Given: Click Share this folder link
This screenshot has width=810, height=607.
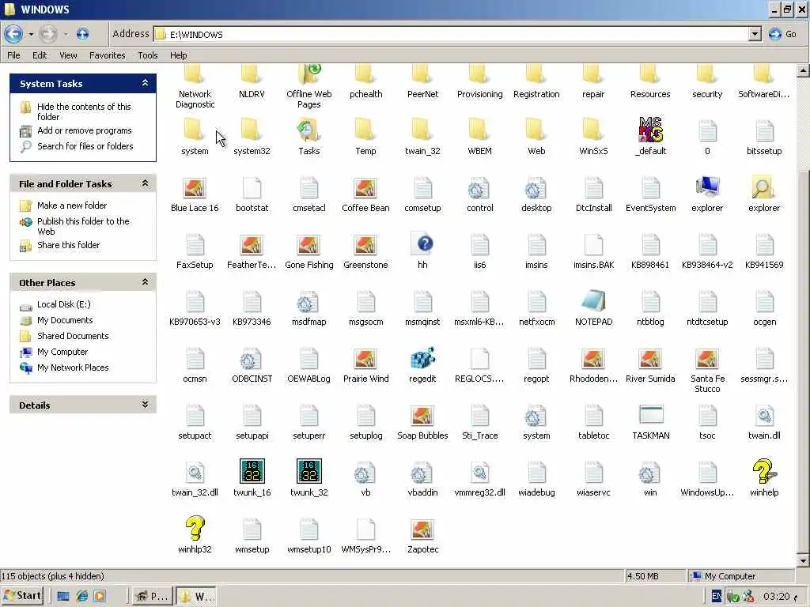Looking at the screenshot, I should (68, 245).
